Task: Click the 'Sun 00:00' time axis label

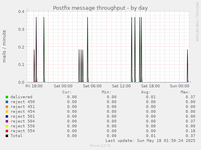Action: coord(180,86)
